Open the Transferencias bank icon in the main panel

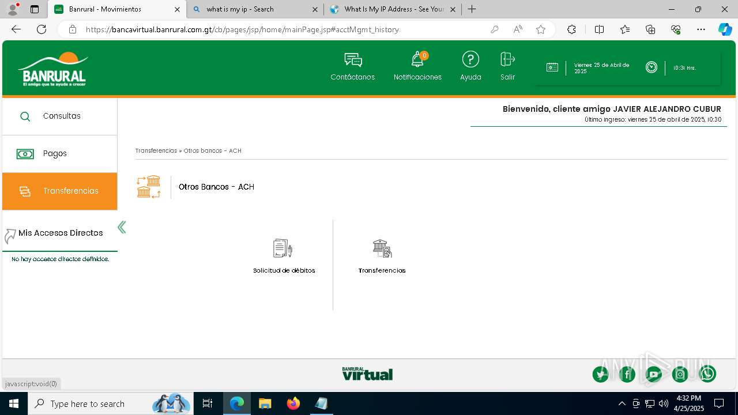point(382,248)
